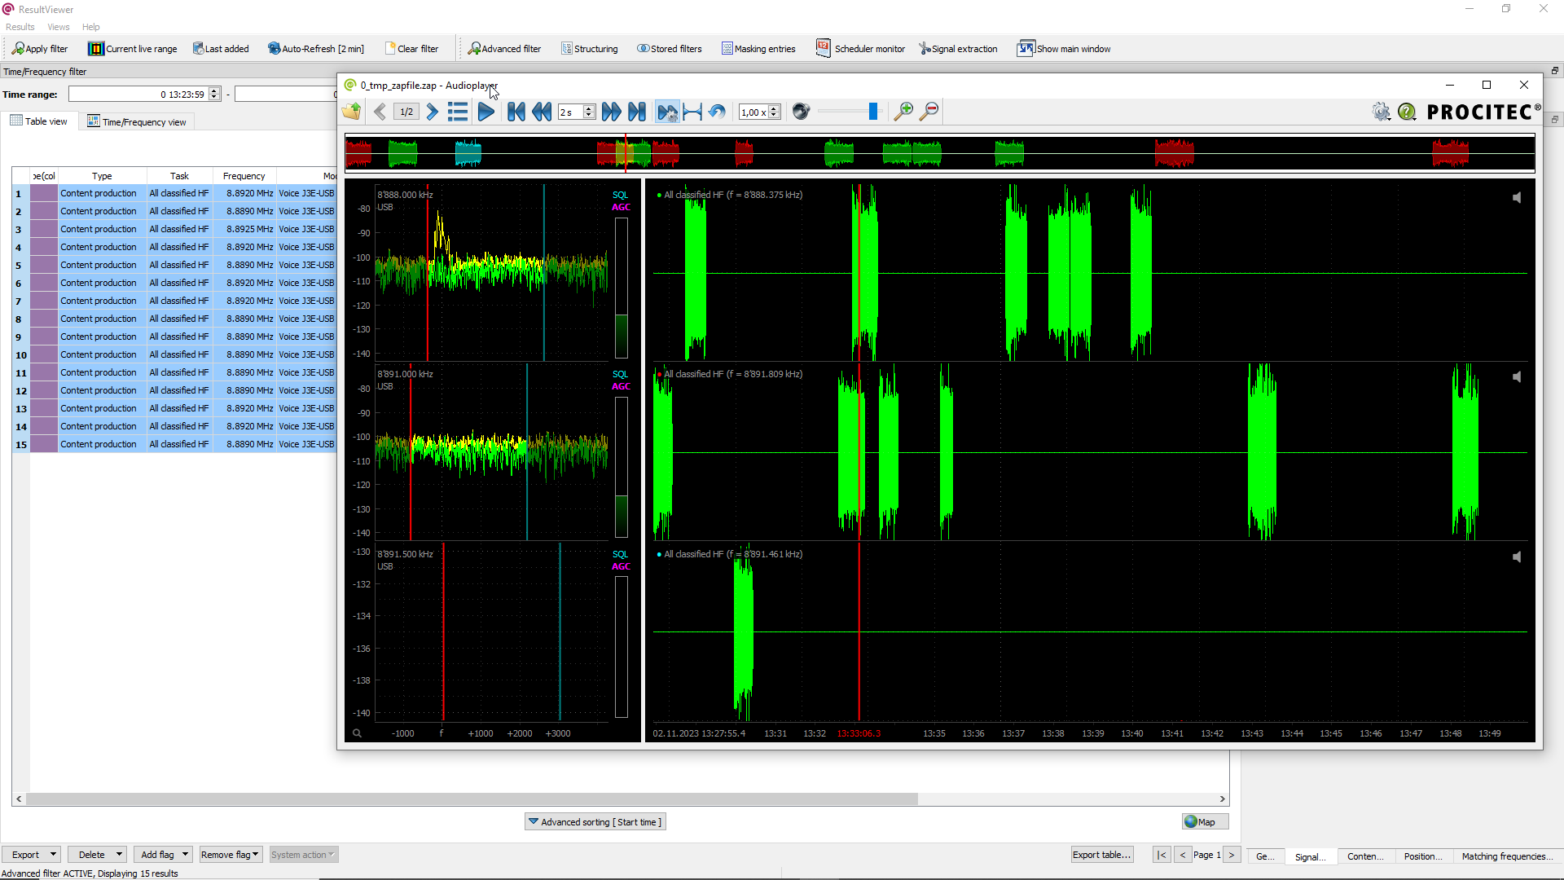Screen dimensions: 1564x880
Task: Click the Map button
Action: tap(1204, 822)
